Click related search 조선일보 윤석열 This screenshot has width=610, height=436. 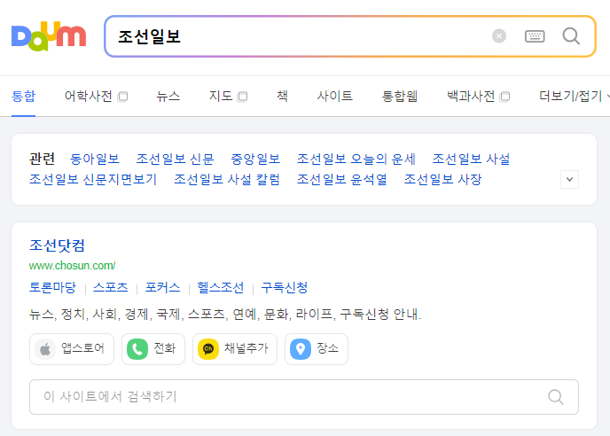(342, 179)
